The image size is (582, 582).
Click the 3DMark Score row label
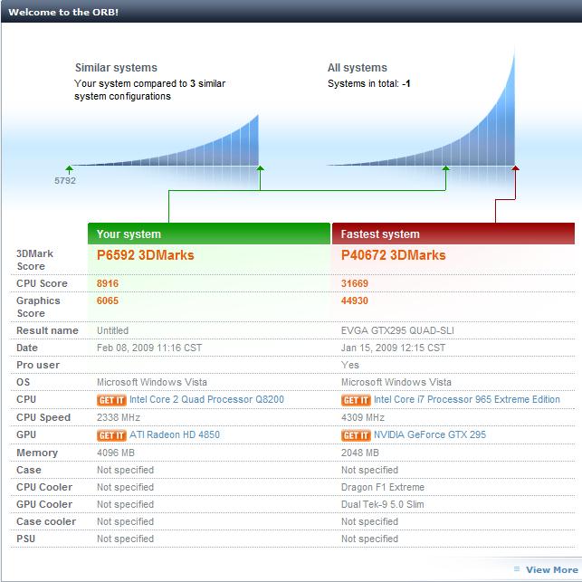pyautogui.click(x=34, y=260)
